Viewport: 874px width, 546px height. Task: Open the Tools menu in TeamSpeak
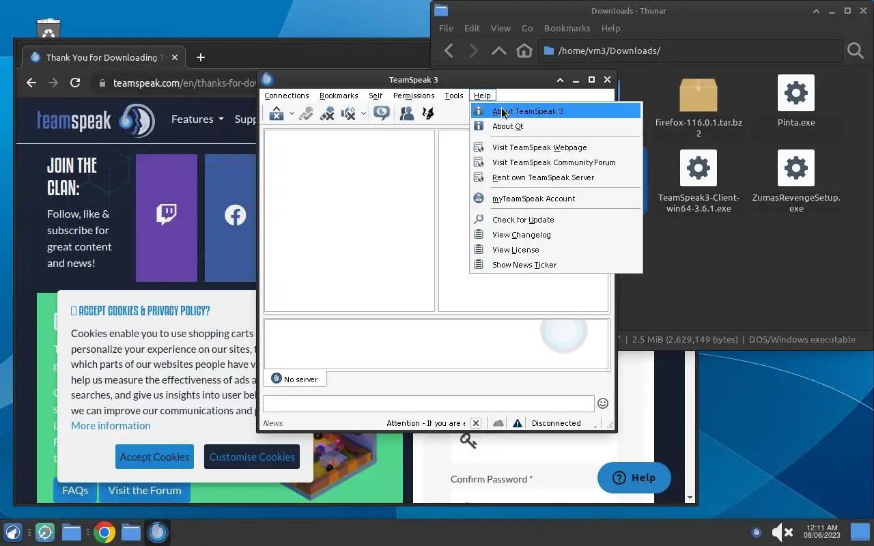coord(454,96)
